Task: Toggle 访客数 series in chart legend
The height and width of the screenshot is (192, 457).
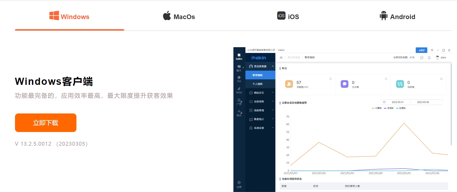Action: click(x=377, y=108)
